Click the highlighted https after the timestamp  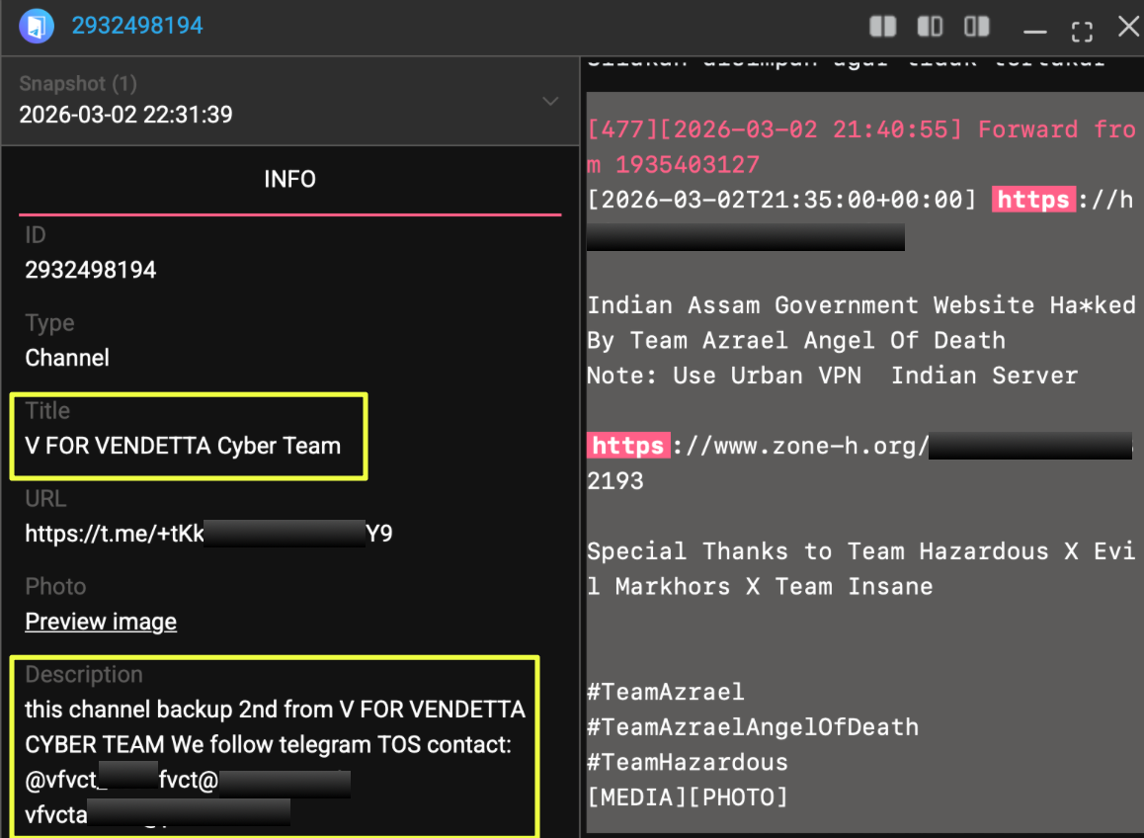click(x=1032, y=200)
